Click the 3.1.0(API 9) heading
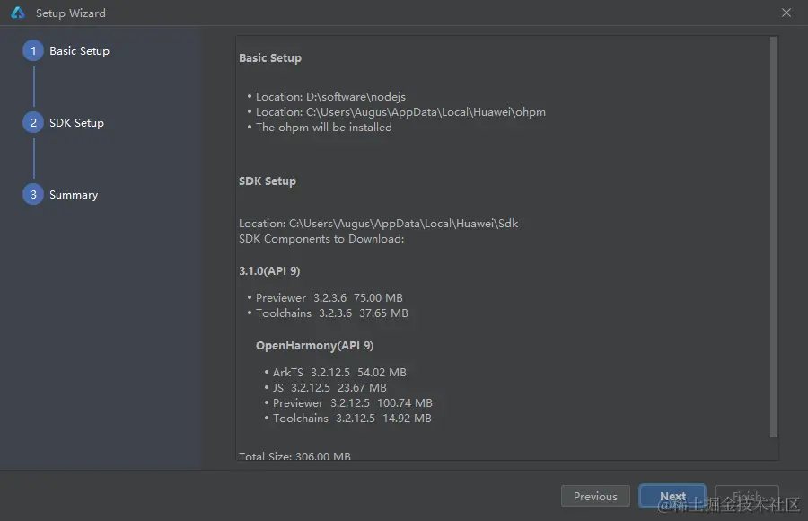The image size is (808, 521). click(269, 271)
